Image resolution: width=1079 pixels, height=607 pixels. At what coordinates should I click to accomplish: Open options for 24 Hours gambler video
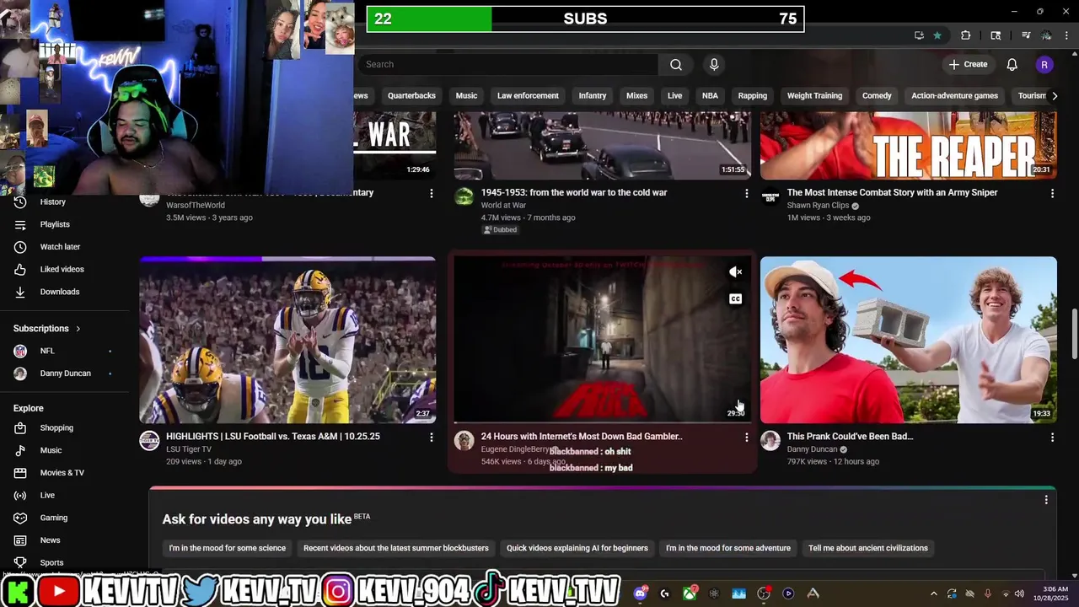click(x=746, y=438)
